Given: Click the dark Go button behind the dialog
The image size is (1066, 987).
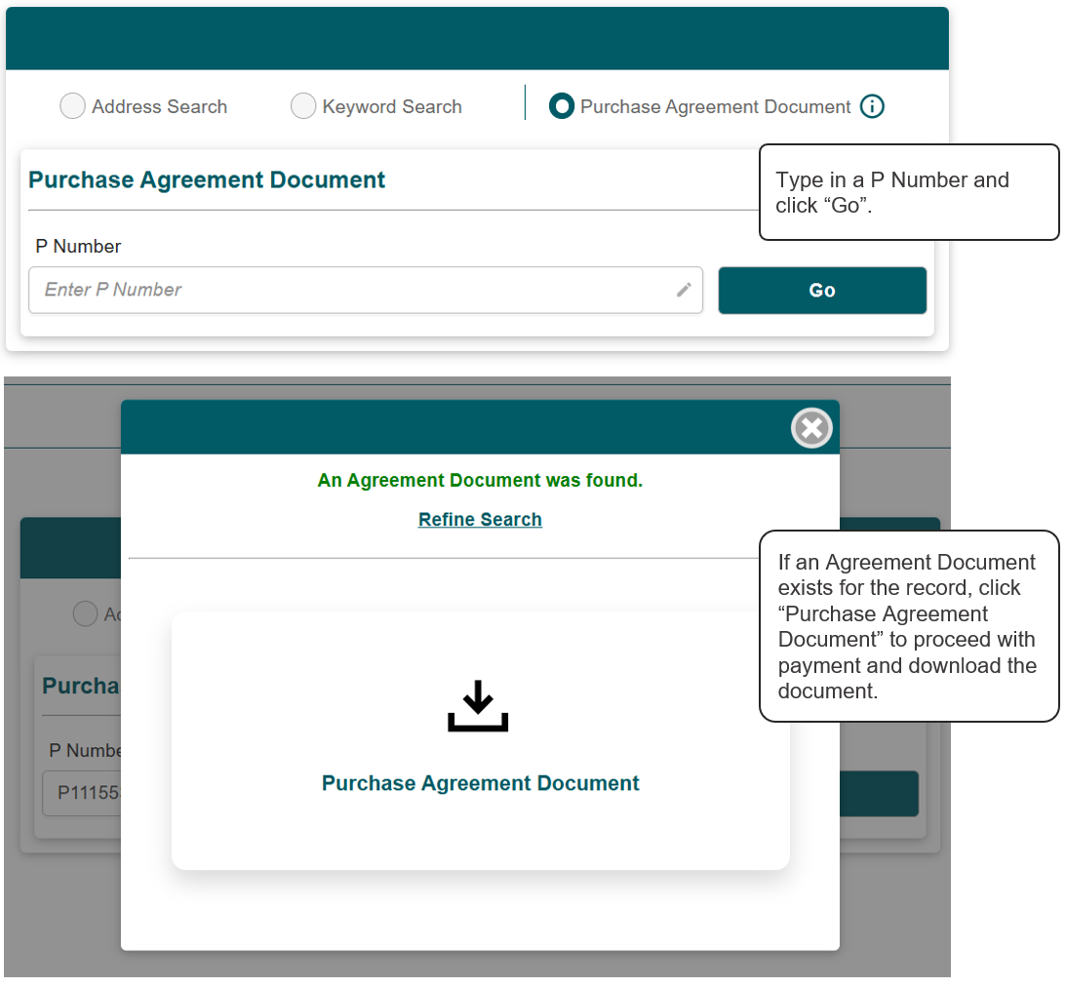Looking at the screenshot, I should (879, 794).
